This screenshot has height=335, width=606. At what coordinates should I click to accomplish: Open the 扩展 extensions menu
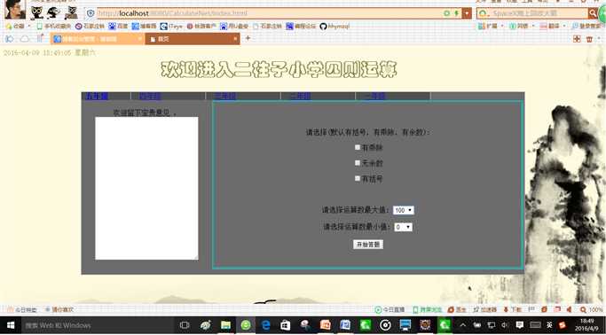pyautogui.click(x=491, y=27)
